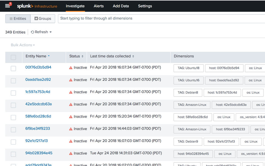The height and width of the screenshot is (166, 265).
Task: Check the box for 58fe6bd28c6d
Action: 13,117
